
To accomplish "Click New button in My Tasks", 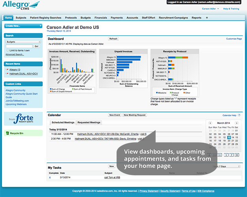I will click(111, 166).
